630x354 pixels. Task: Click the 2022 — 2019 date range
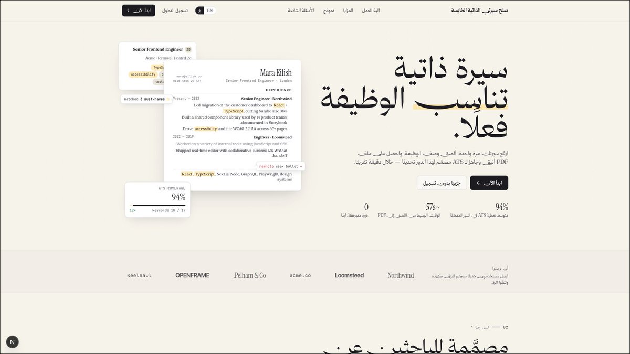pos(183,137)
